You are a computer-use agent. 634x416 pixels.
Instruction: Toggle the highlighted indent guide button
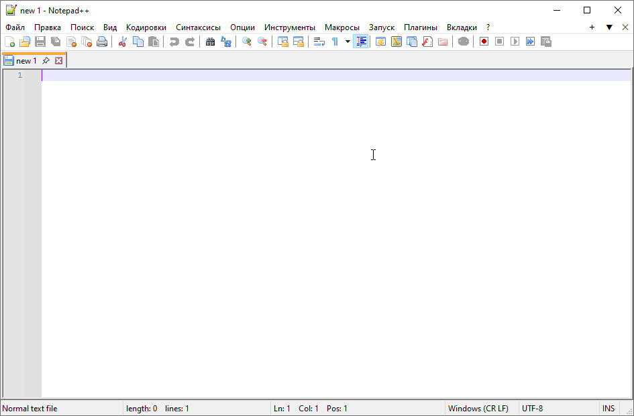click(361, 42)
